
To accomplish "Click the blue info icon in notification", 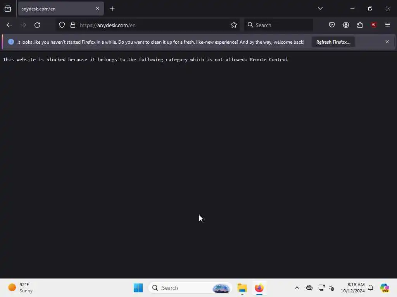I will coord(11,42).
